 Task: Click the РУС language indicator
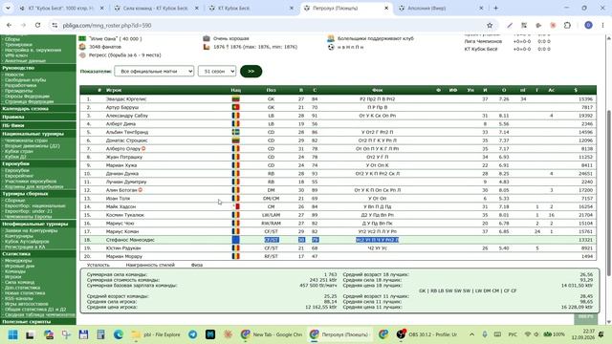coord(513,334)
